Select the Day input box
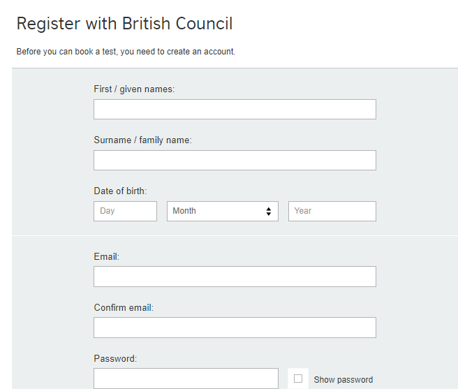The height and width of the screenshot is (389, 458). point(125,211)
